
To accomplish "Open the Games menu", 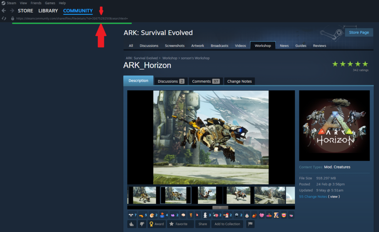I will pyautogui.click(x=50, y=3).
